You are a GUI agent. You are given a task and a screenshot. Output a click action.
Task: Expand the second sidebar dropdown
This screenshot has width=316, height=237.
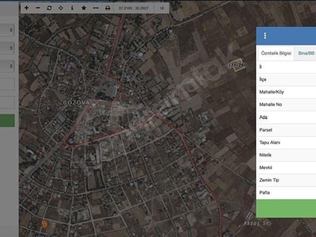click(7, 48)
